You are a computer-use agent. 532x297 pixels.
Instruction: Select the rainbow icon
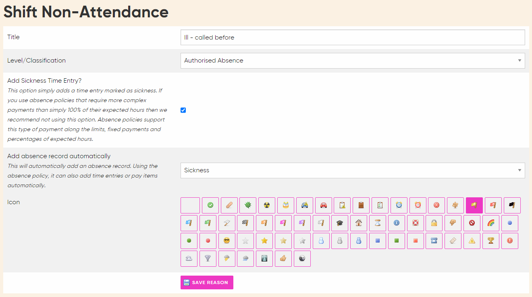[x=491, y=223]
